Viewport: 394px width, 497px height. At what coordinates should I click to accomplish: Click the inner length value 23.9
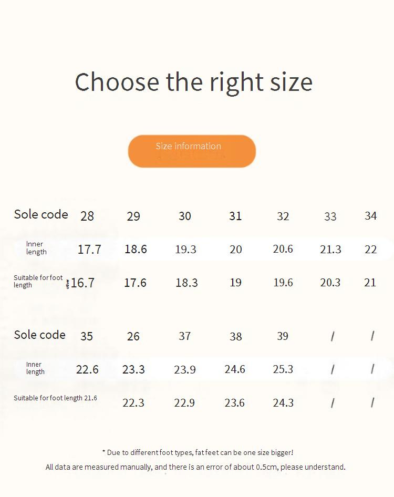(x=185, y=370)
